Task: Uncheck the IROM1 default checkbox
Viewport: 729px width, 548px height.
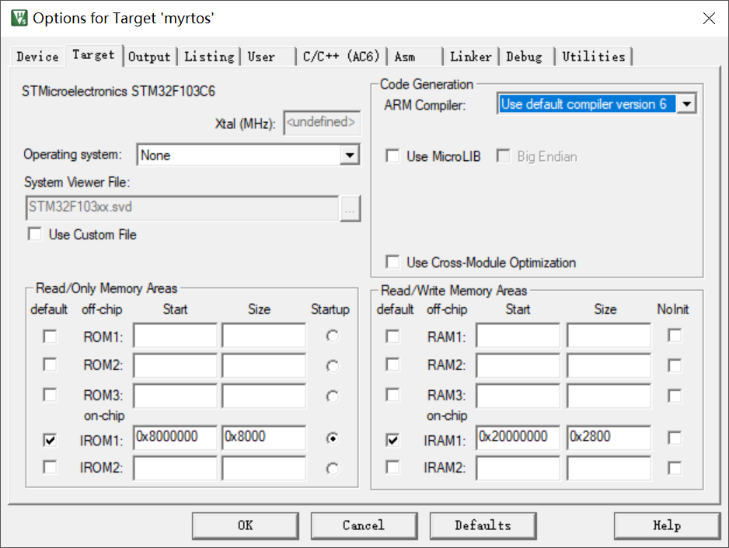Action: click(50, 440)
